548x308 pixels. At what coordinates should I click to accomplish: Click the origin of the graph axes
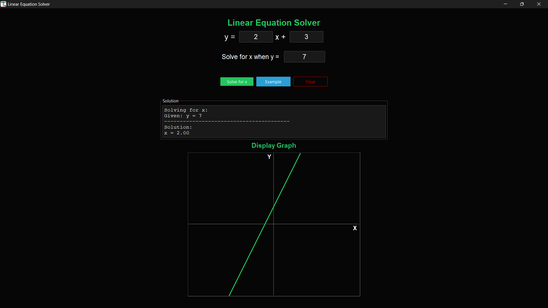(273, 224)
